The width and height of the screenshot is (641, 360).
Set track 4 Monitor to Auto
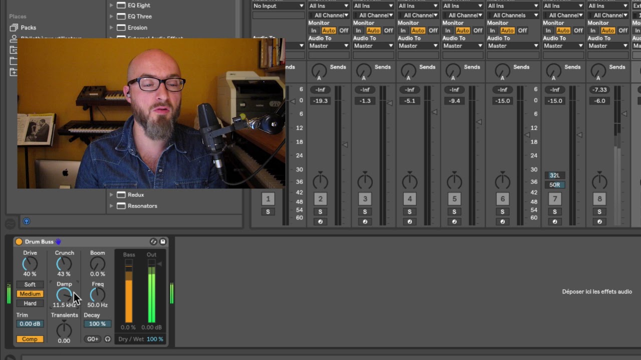pos(418,30)
